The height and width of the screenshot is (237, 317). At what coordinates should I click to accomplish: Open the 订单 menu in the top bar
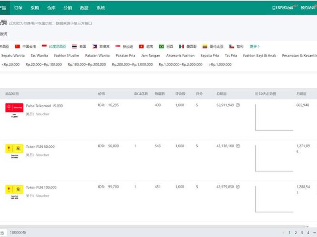[18, 8]
